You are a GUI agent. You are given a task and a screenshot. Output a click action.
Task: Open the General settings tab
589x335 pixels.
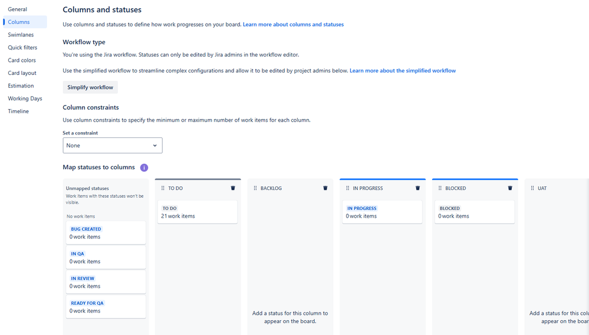coord(17,9)
